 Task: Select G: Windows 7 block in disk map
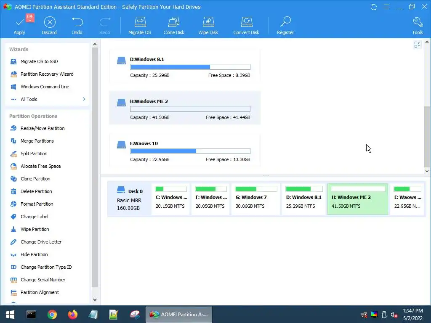tap(256, 199)
